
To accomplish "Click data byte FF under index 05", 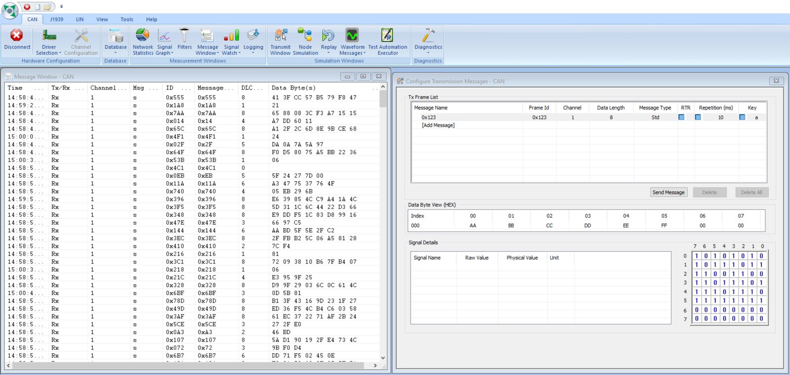I will pos(664,226).
